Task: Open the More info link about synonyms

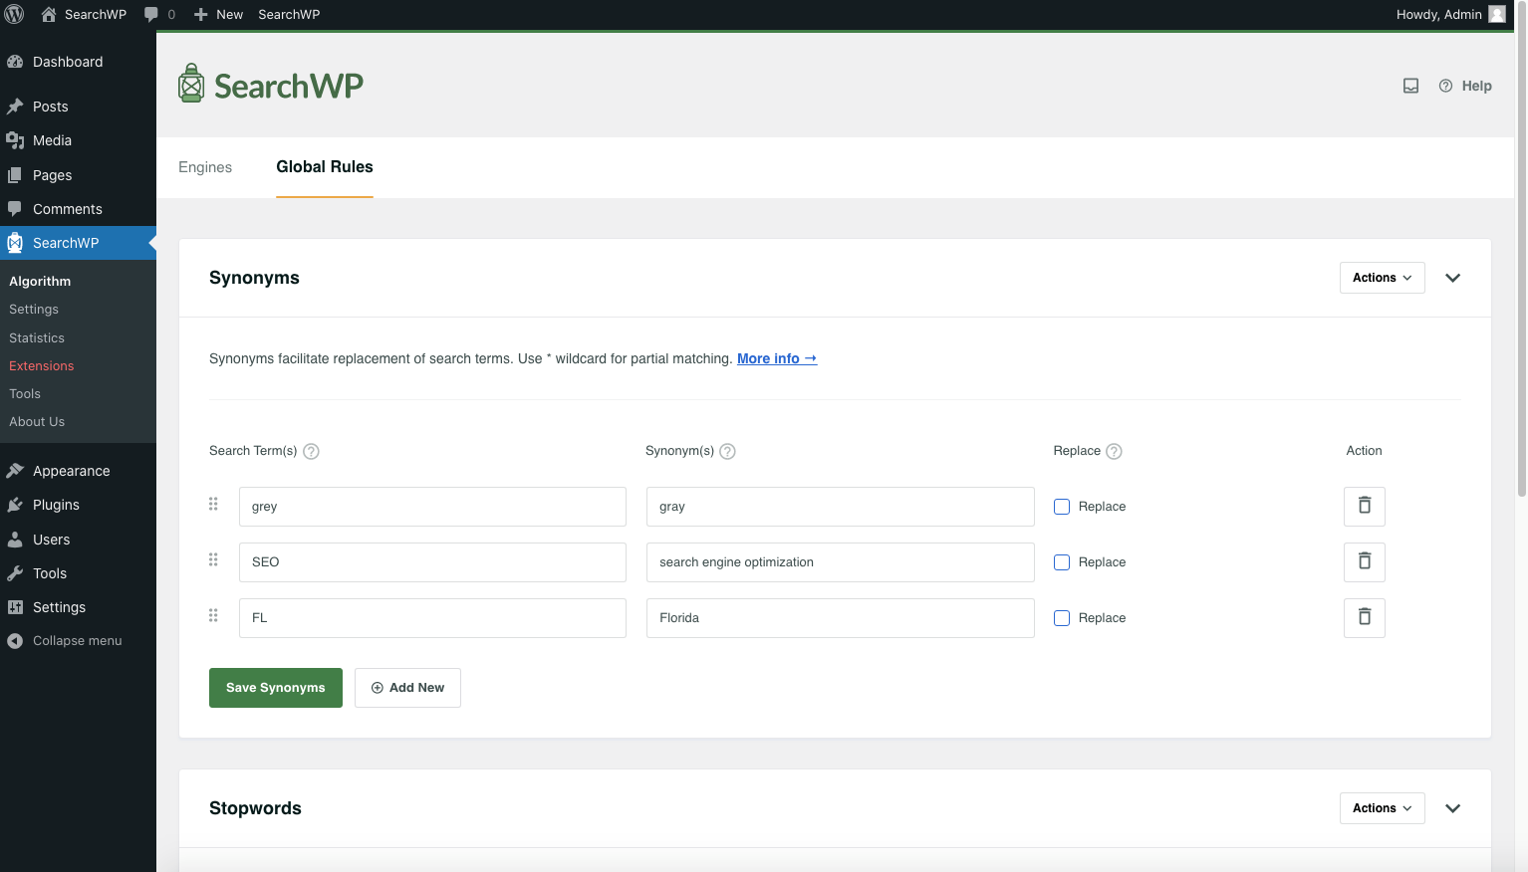Action: pos(776,358)
